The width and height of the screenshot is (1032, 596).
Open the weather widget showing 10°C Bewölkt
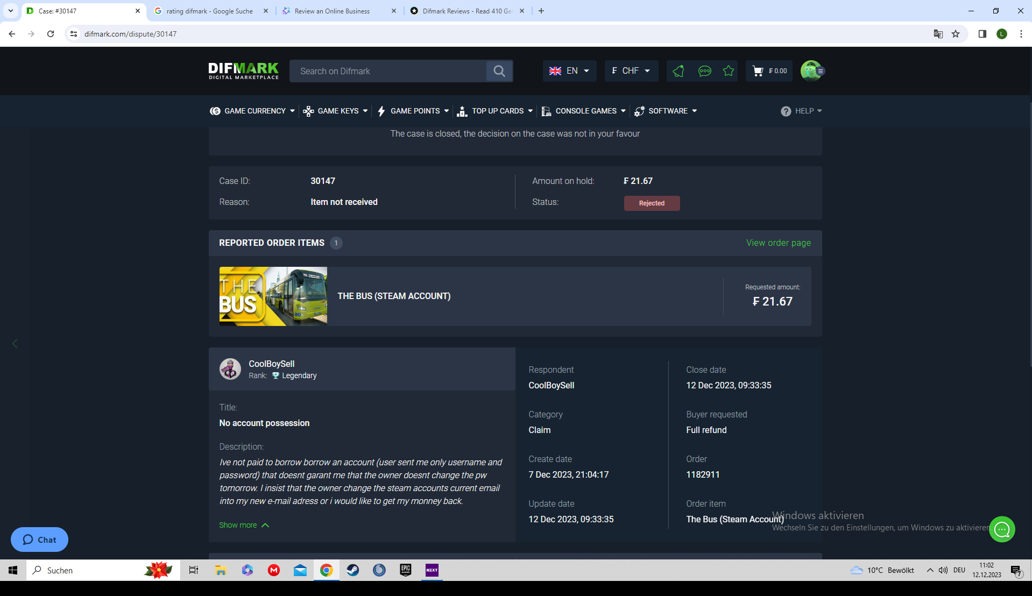coord(882,570)
